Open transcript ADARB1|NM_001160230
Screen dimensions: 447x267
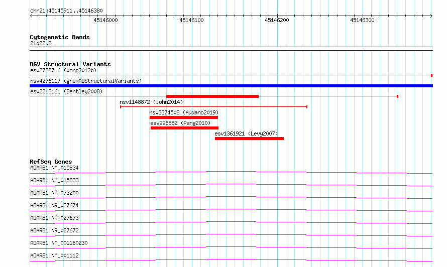59,243
